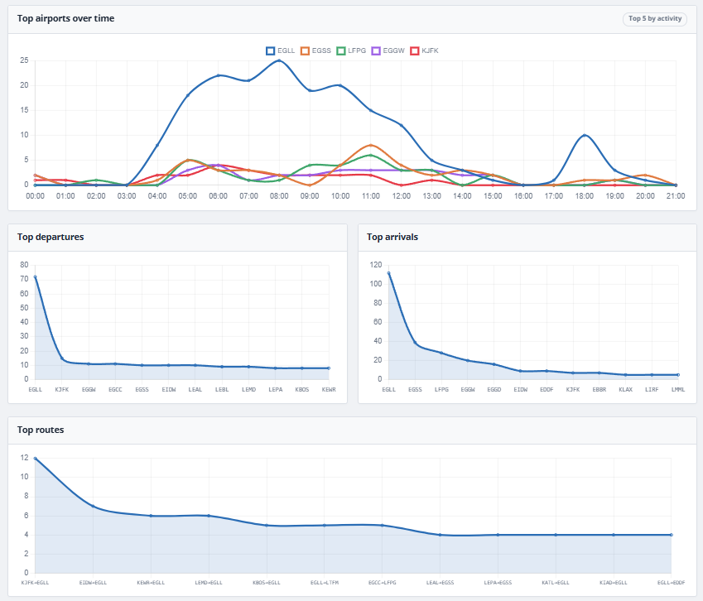Click the EGGD label in Top arrivals

click(494, 389)
